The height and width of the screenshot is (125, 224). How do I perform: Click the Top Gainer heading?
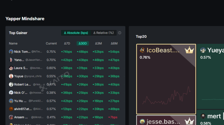pos(18,33)
